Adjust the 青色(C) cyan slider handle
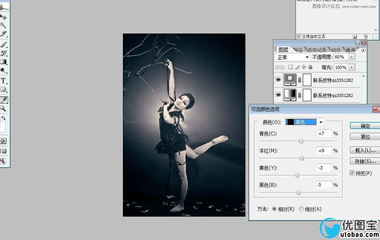Image resolution: width=380 pixels, height=240 pixels. pos(301,141)
